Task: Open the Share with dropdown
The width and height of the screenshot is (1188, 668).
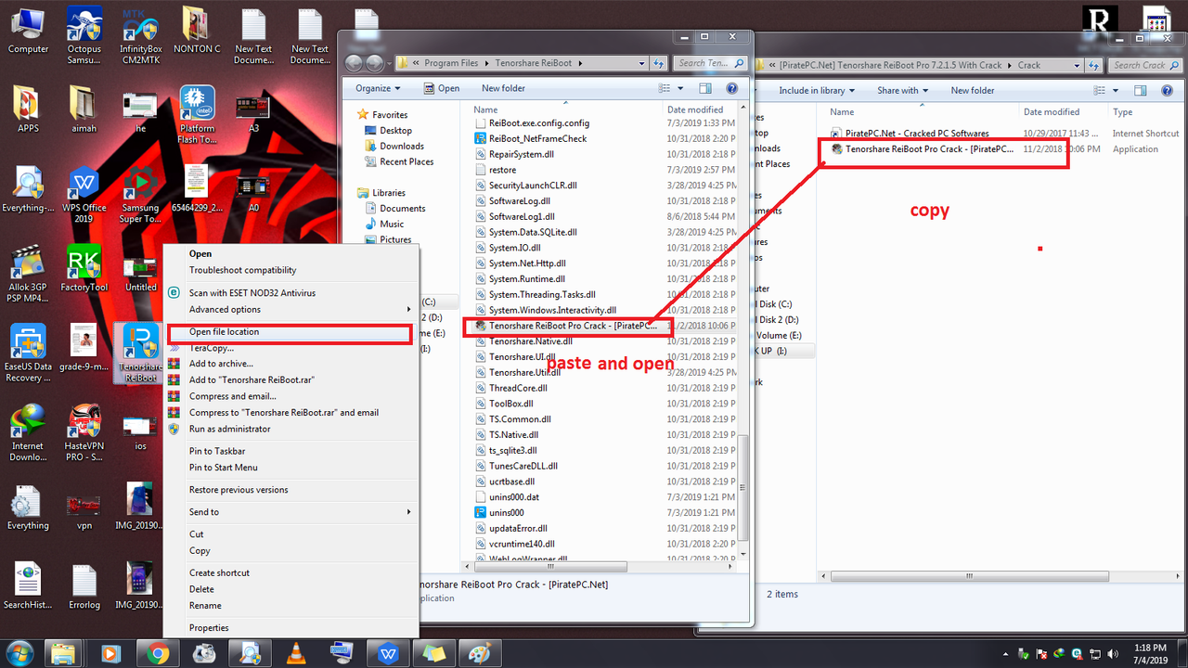Action: pyautogui.click(x=903, y=90)
